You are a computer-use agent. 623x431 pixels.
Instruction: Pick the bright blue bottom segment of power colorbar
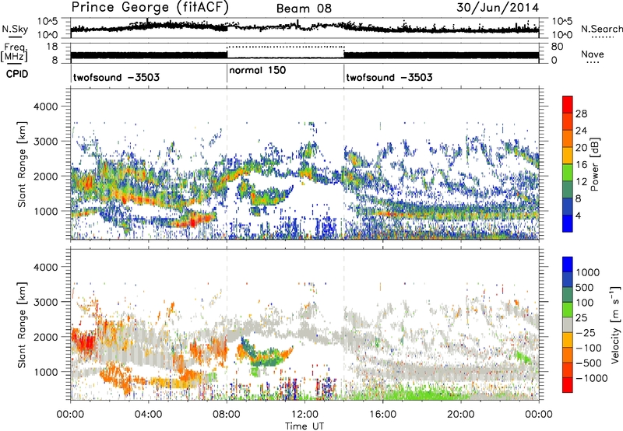[568, 223]
